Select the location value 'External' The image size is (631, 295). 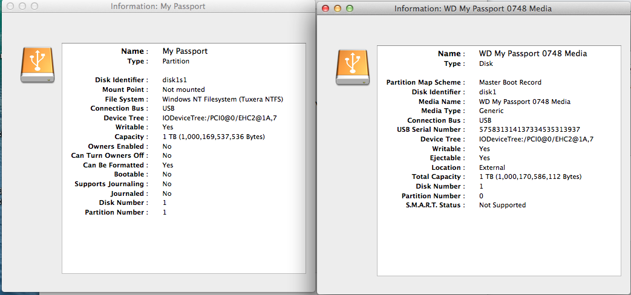[492, 167]
